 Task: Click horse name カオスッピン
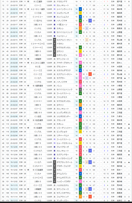click(62, 55)
